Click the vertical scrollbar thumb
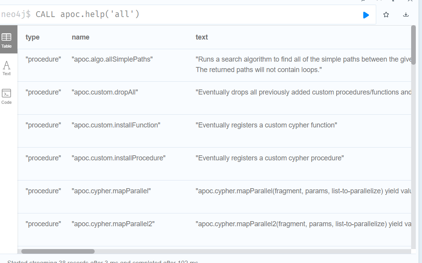This screenshot has height=263, width=422. [x=413, y=45]
